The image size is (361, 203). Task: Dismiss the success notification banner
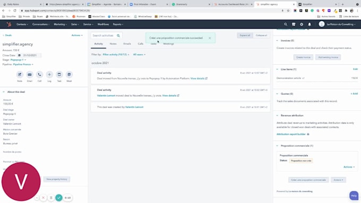coord(210,38)
